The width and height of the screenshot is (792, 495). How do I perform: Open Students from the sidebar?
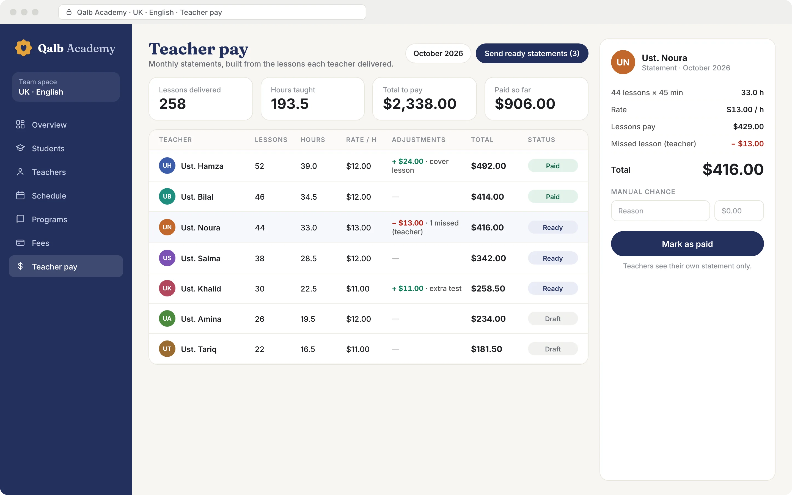coord(66,148)
